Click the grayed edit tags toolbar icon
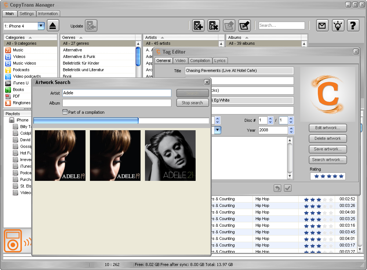Viewport: 367px width, 270px height. tap(229, 26)
